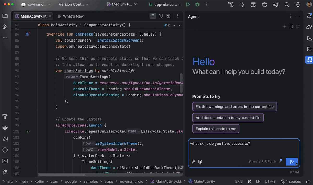
Task: Go to previous highlighted problem up chevron
Action: [x=174, y=25]
